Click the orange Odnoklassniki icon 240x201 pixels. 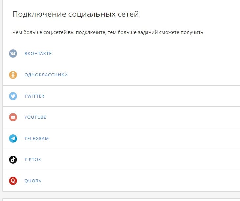13,75
